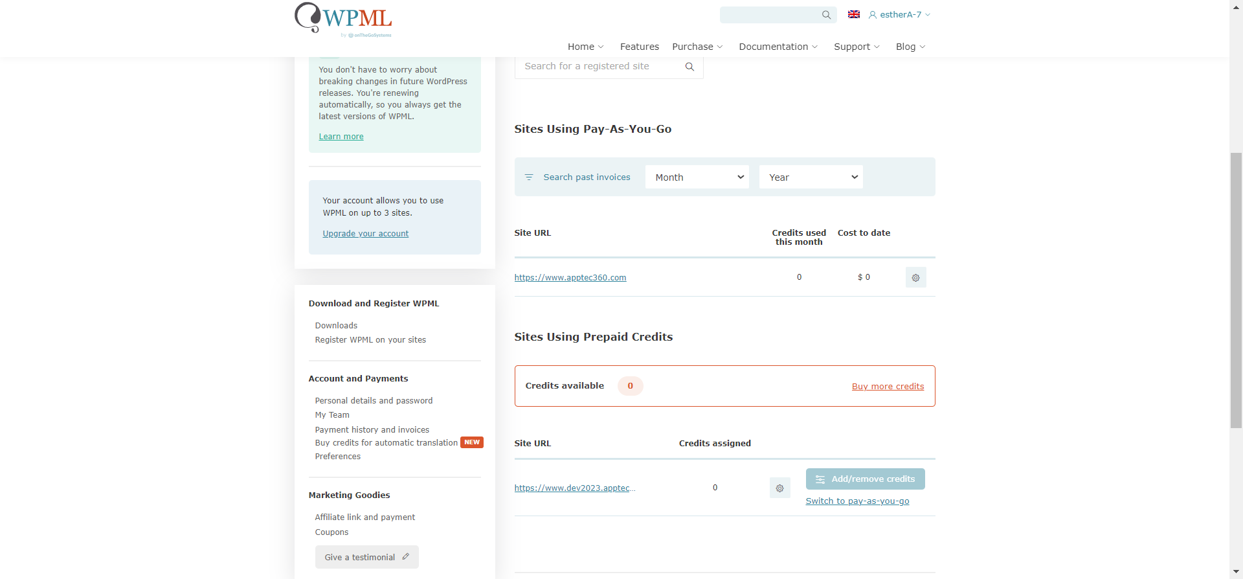
Task: Open Personal details and password
Action: [x=374, y=401]
